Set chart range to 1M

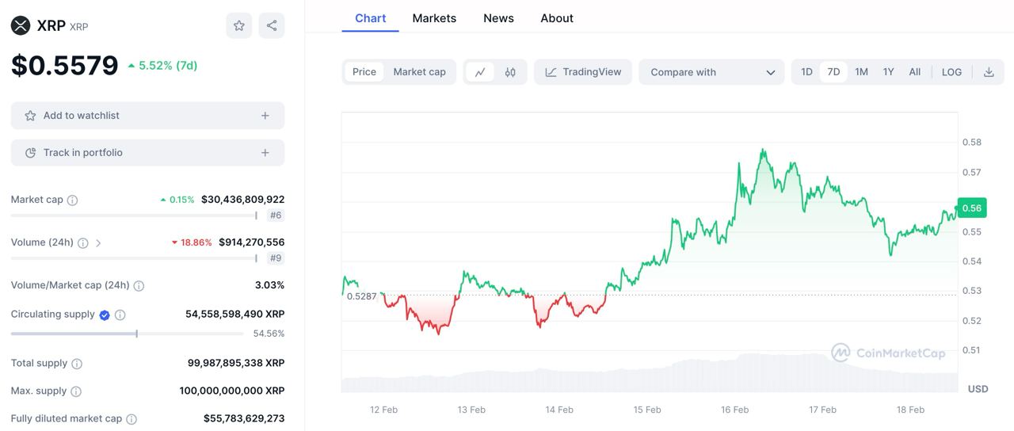coord(861,72)
